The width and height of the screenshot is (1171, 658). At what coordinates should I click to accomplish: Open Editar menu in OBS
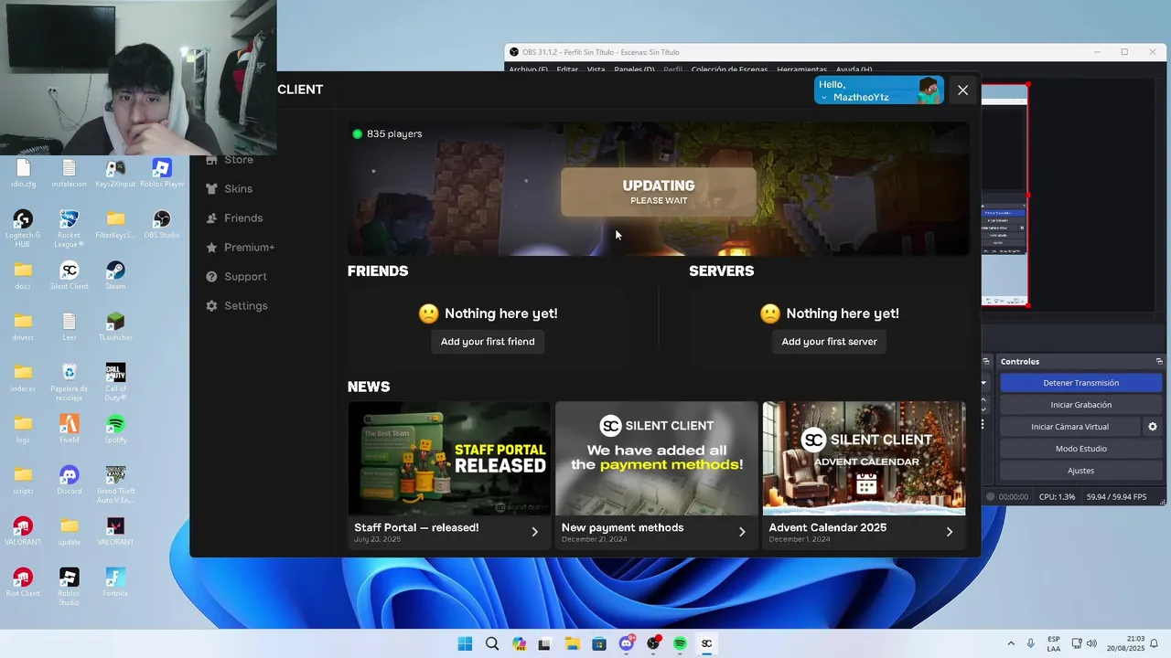(567, 69)
